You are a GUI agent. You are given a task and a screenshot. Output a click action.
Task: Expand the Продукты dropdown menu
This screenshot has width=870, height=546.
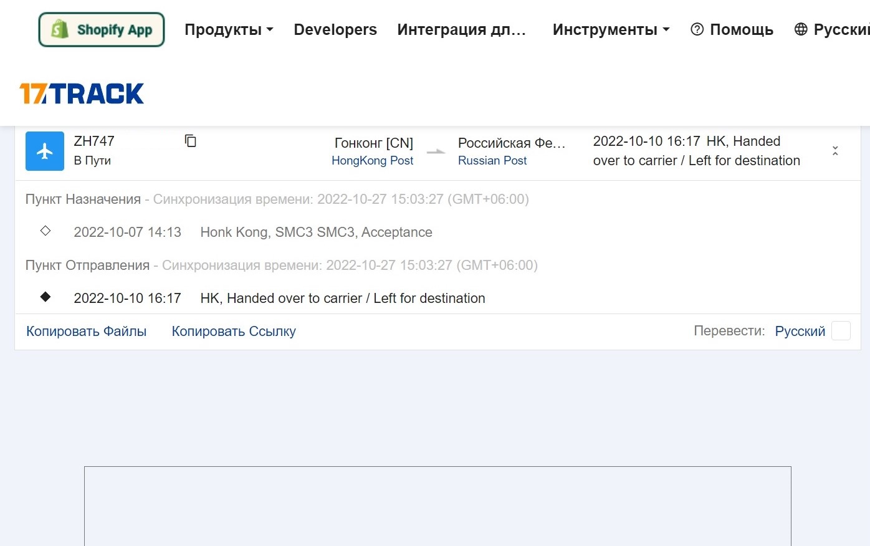229,29
